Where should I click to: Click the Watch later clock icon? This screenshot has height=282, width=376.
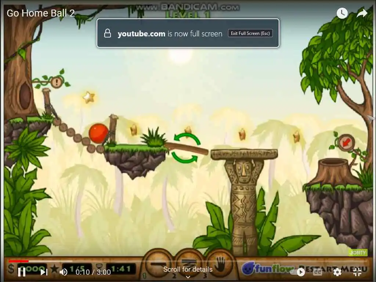342,13
